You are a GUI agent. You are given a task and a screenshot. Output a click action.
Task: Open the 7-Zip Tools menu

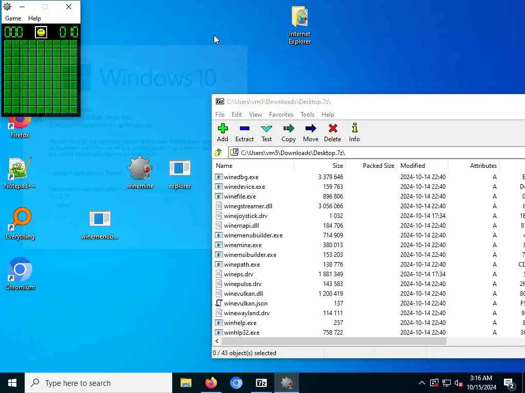pos(308,114)
